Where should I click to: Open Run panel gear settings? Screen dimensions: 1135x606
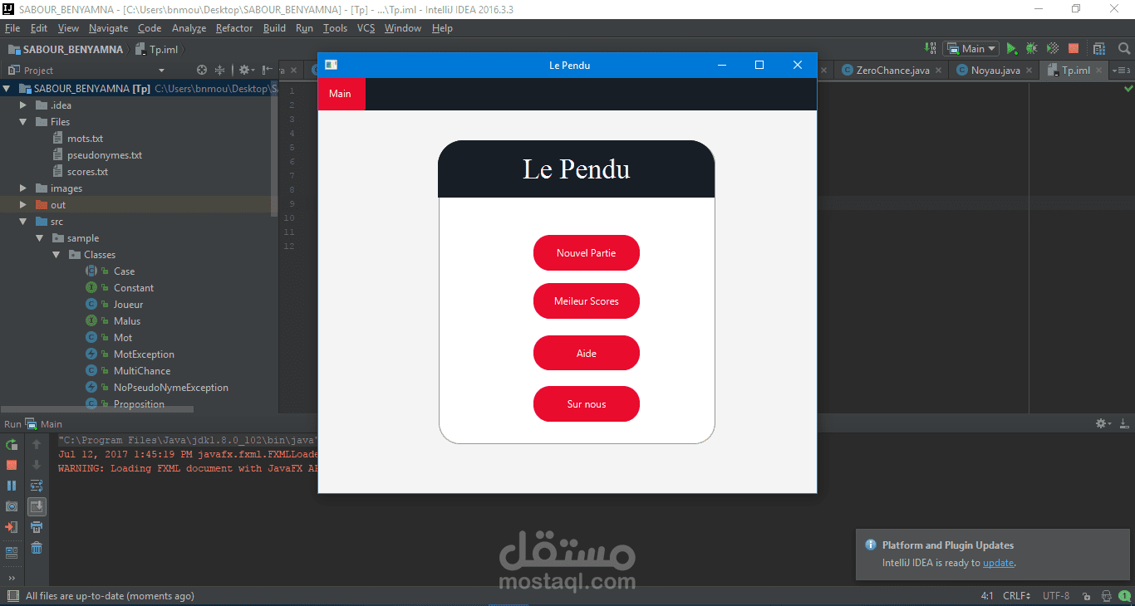coord(1103,423)
